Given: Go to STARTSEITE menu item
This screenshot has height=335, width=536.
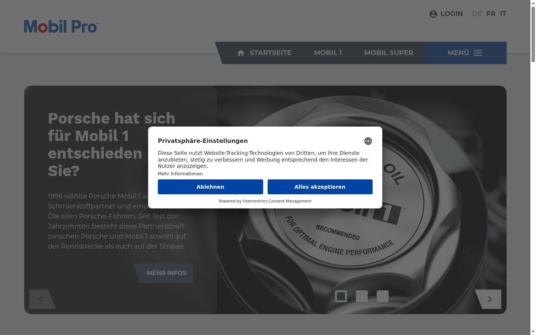Looking at the screenshot, I should click(270, 53).
